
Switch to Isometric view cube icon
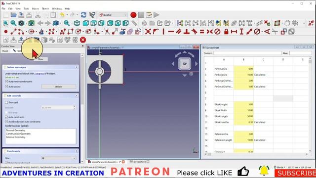pyautogui.click(x=77, y=23)
